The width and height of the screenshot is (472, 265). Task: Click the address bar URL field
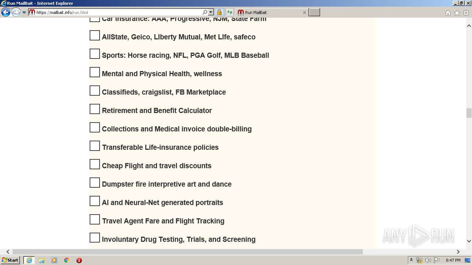click(118, 12)
